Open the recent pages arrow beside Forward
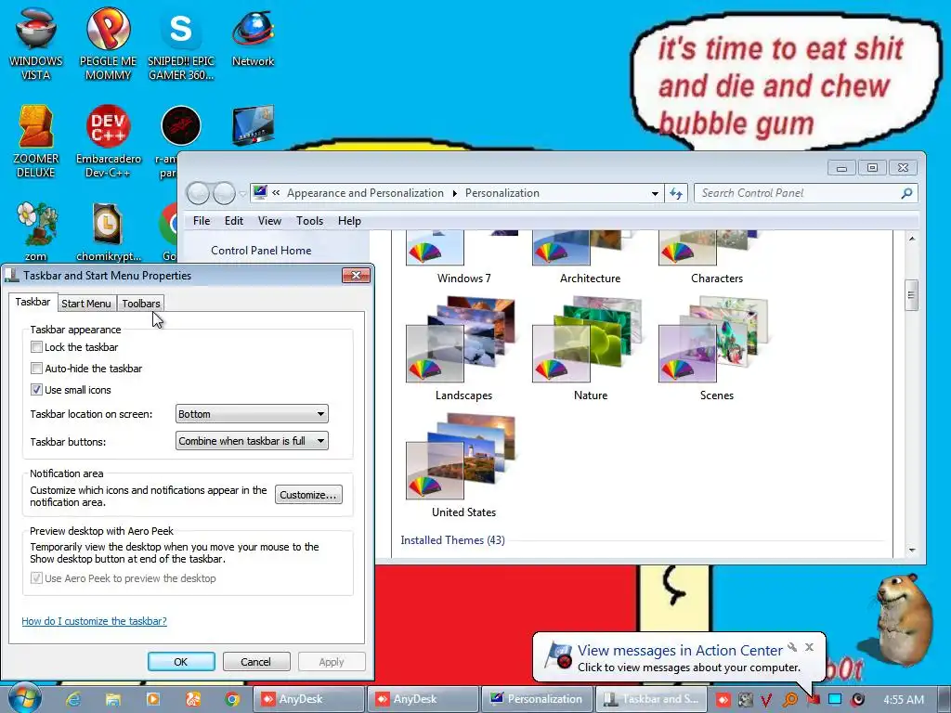Screen dimensions: 951x713 tap(242, 194)
